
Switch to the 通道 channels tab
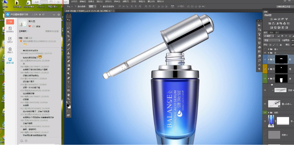pos(271,32)
